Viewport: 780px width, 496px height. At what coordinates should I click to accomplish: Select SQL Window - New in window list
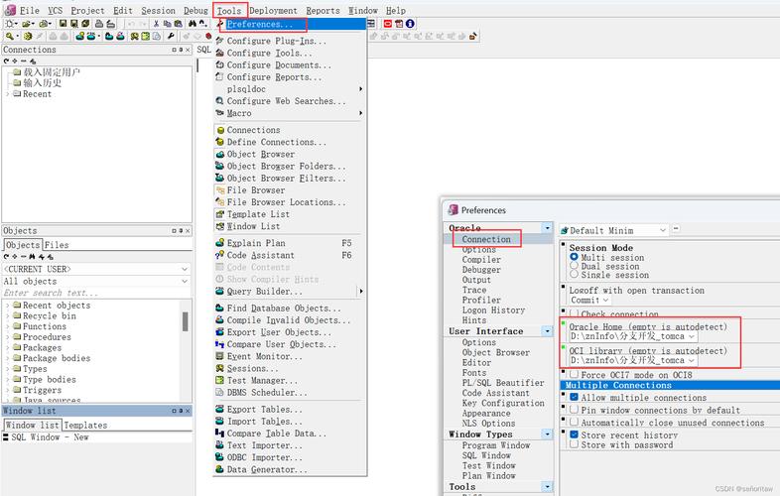pos(50,436)
